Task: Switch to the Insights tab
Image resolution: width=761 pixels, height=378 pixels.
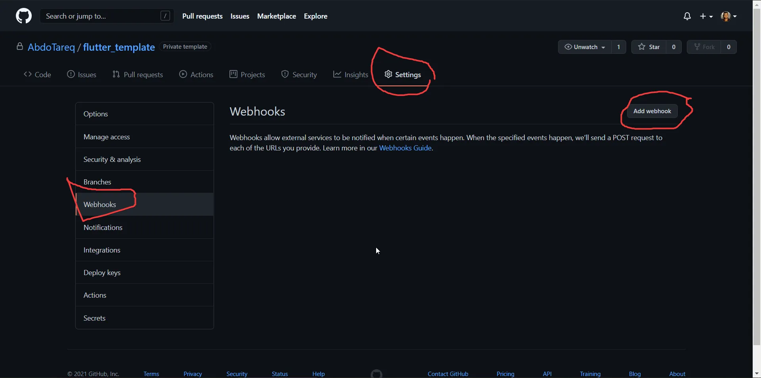Action: click(x=351, y=74)
